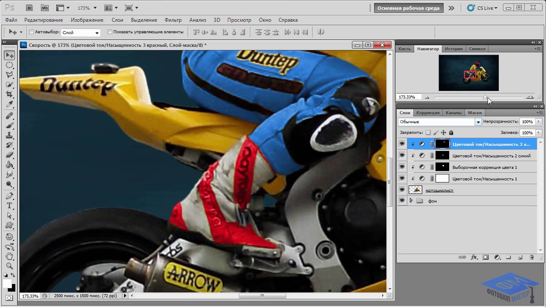The width and height of the screenshot is (546, 307).
Task: Select the Hand tool
Action: pyautogui.click(x=9, y=256)
